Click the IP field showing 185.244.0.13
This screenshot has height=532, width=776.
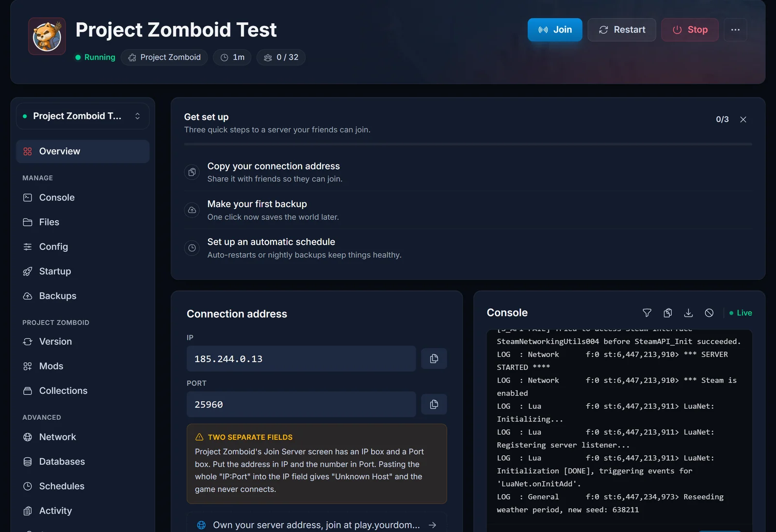click(301, 359)
